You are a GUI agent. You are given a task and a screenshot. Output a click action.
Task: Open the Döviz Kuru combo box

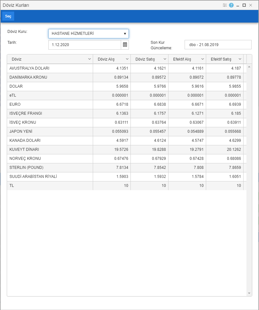(89, 34)
